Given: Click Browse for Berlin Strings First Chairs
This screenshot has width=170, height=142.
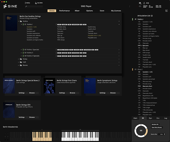Looking at the screenshot, I should 72,93.
